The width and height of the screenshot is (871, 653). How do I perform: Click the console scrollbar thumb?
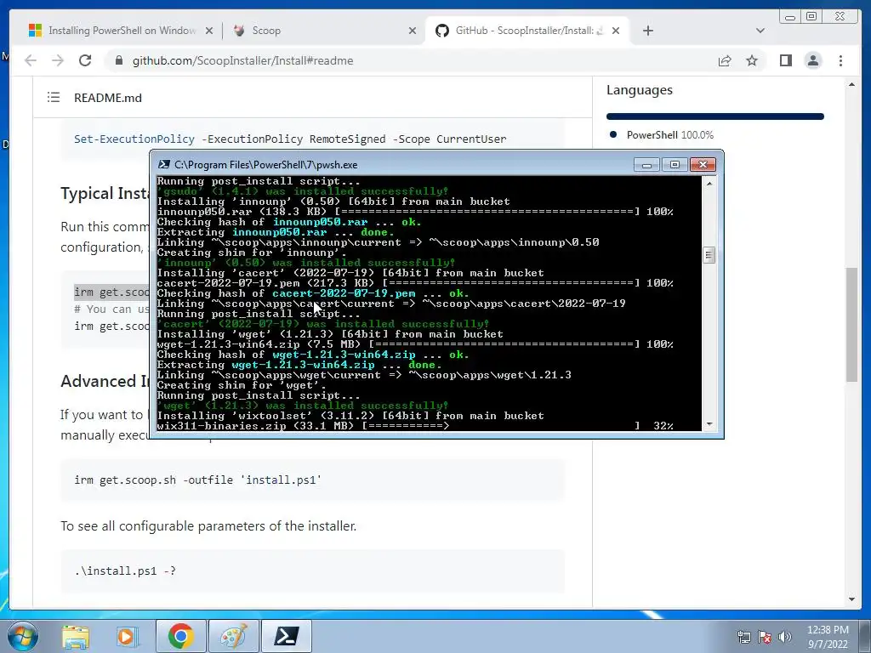pos(709,255)
